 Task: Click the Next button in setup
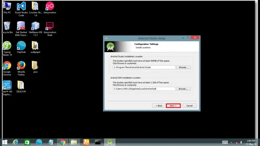173,106
